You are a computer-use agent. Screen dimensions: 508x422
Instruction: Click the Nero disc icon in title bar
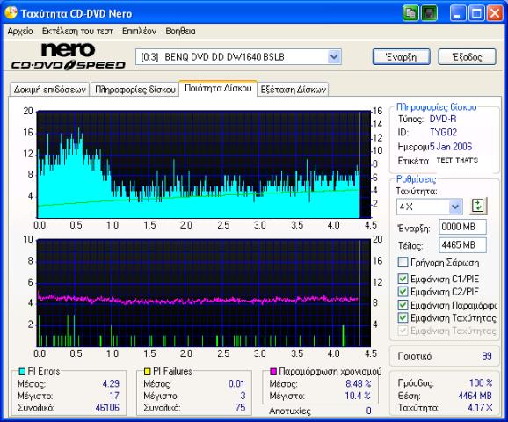(11, 13)
